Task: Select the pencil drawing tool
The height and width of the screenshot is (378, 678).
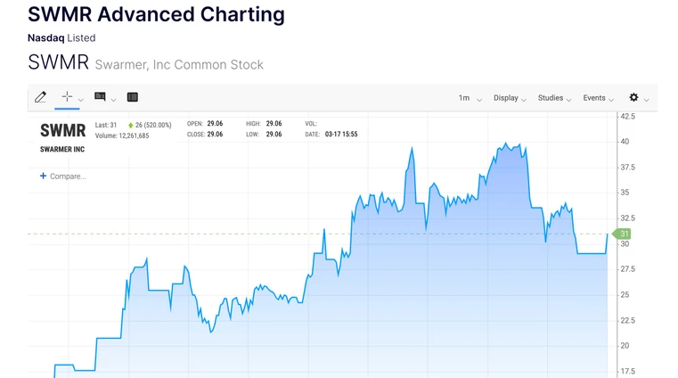Action: point(40,97)
